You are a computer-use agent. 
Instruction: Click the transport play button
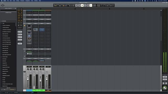[x=85, y=5]
